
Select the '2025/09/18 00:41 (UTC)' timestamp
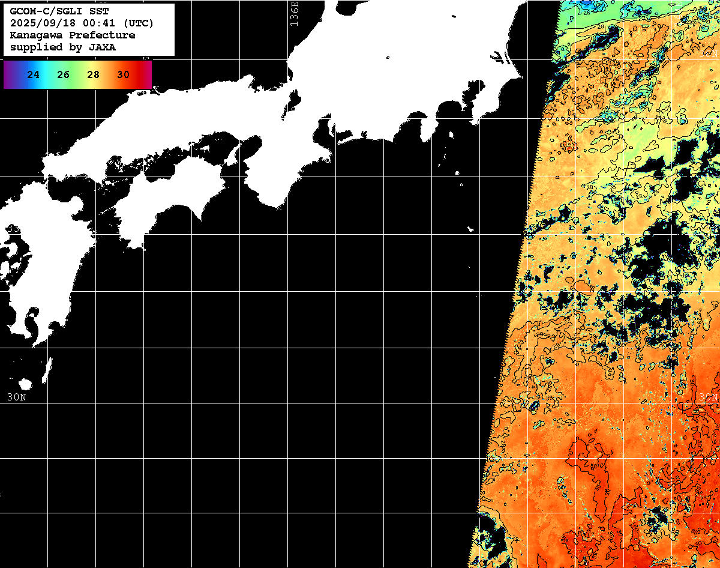click(82, 23)
